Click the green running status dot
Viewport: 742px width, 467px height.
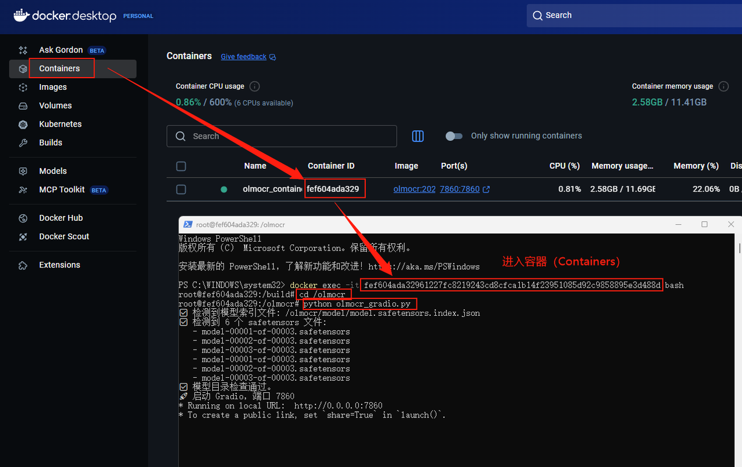coord(224,190)
